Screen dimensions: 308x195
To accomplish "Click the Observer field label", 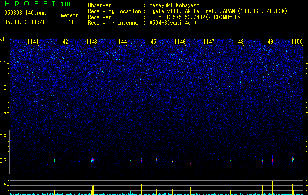I will tap(99, 5).
